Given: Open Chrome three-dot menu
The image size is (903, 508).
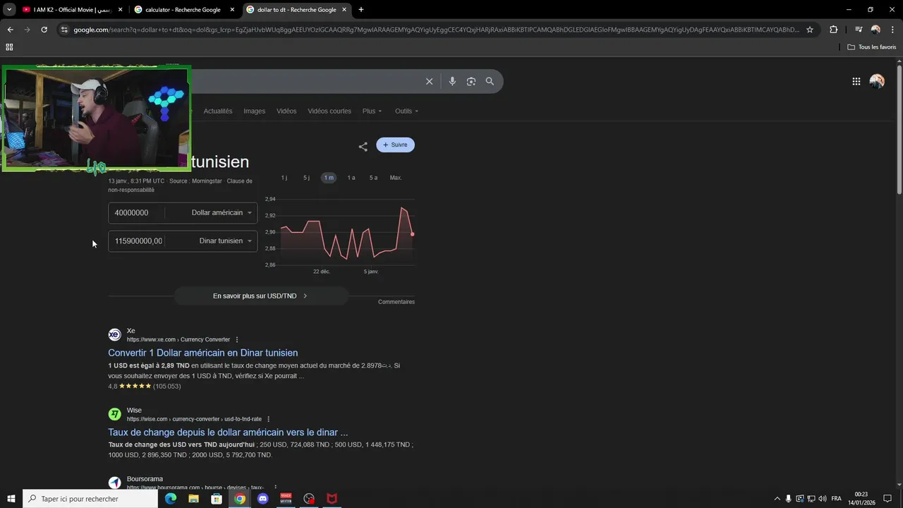Looking at the screenshot, I should [892, 30].
